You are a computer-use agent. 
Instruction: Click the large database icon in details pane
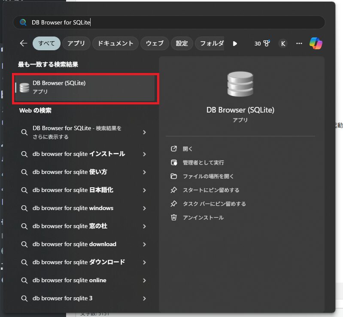pyautogui.click(x=240, y=84)
